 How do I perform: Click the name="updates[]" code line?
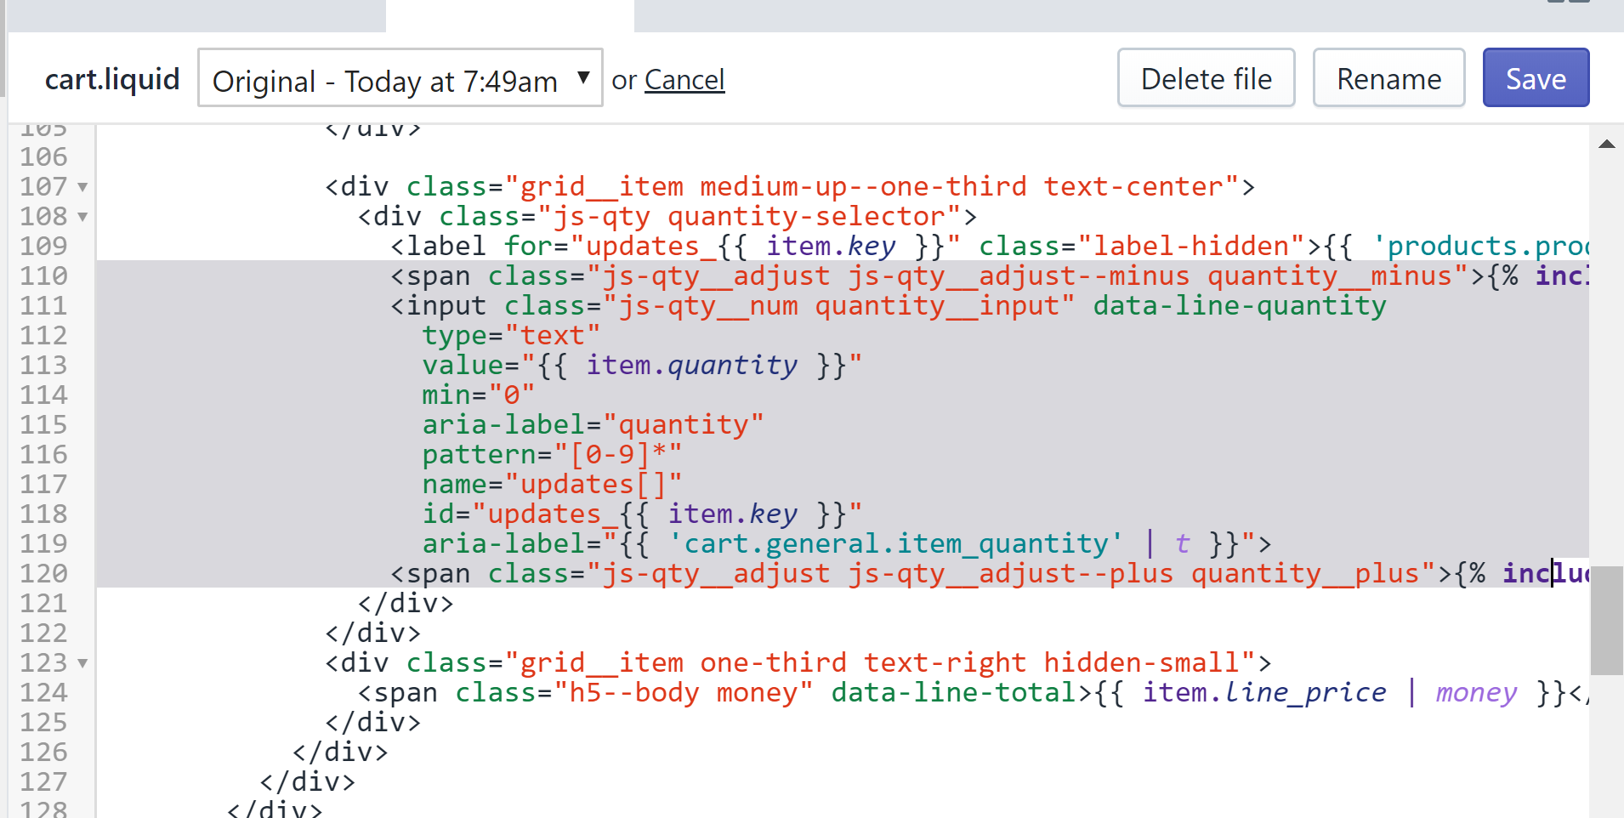(552, 484)
